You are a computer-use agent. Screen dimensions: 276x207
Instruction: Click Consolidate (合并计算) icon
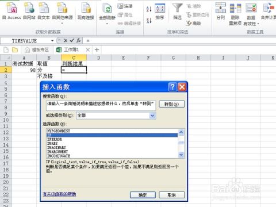click(269, 8)
